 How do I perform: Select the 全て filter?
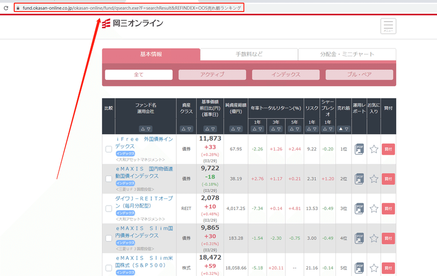[139, 75]
